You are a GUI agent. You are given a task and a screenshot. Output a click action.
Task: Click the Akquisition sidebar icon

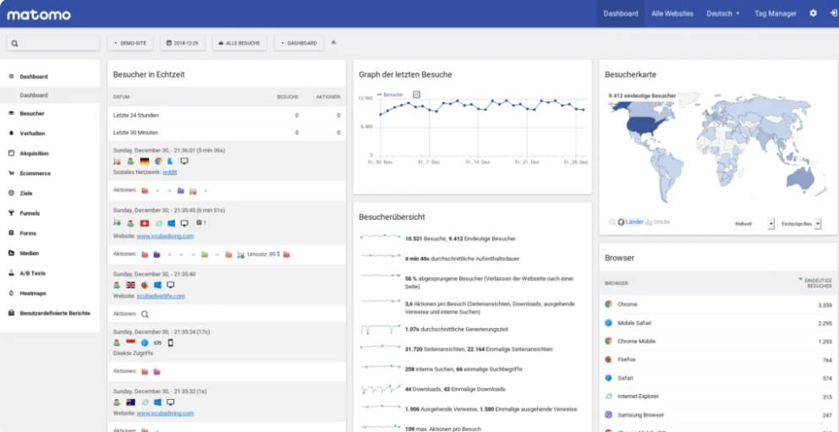pos(11,153)
